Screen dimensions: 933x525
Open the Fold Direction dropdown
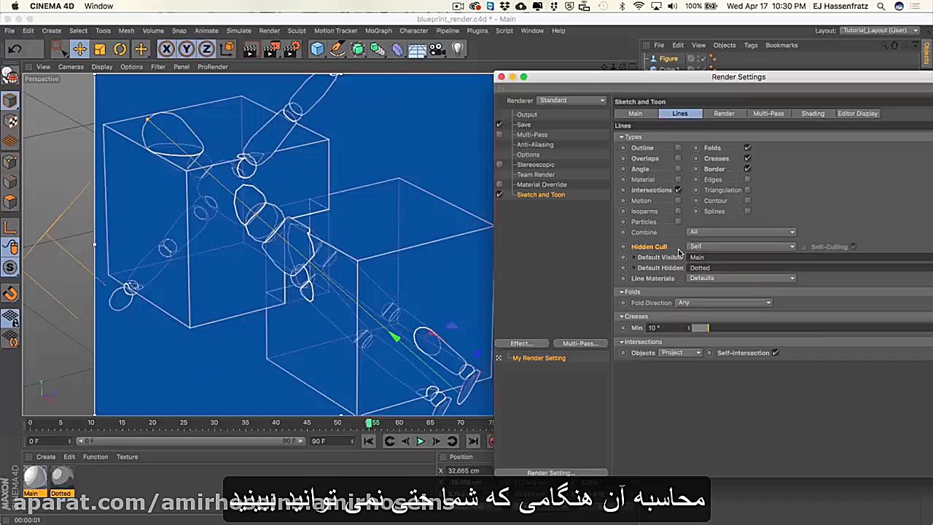click(723, 303)
